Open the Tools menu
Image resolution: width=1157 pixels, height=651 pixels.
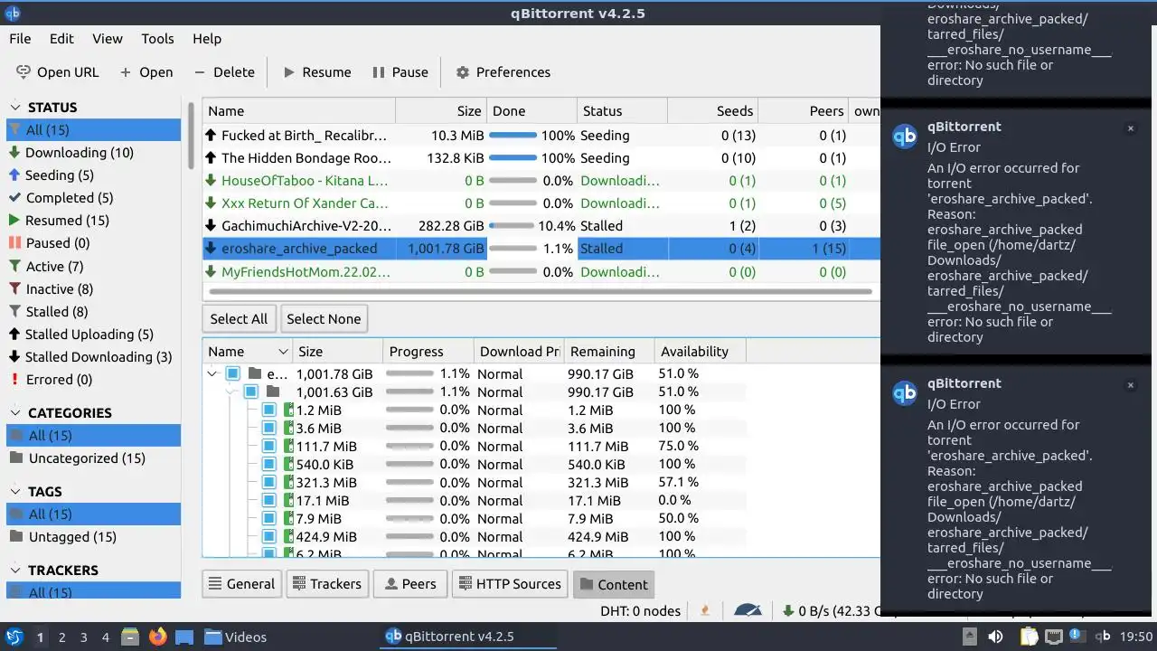point(157,39)
